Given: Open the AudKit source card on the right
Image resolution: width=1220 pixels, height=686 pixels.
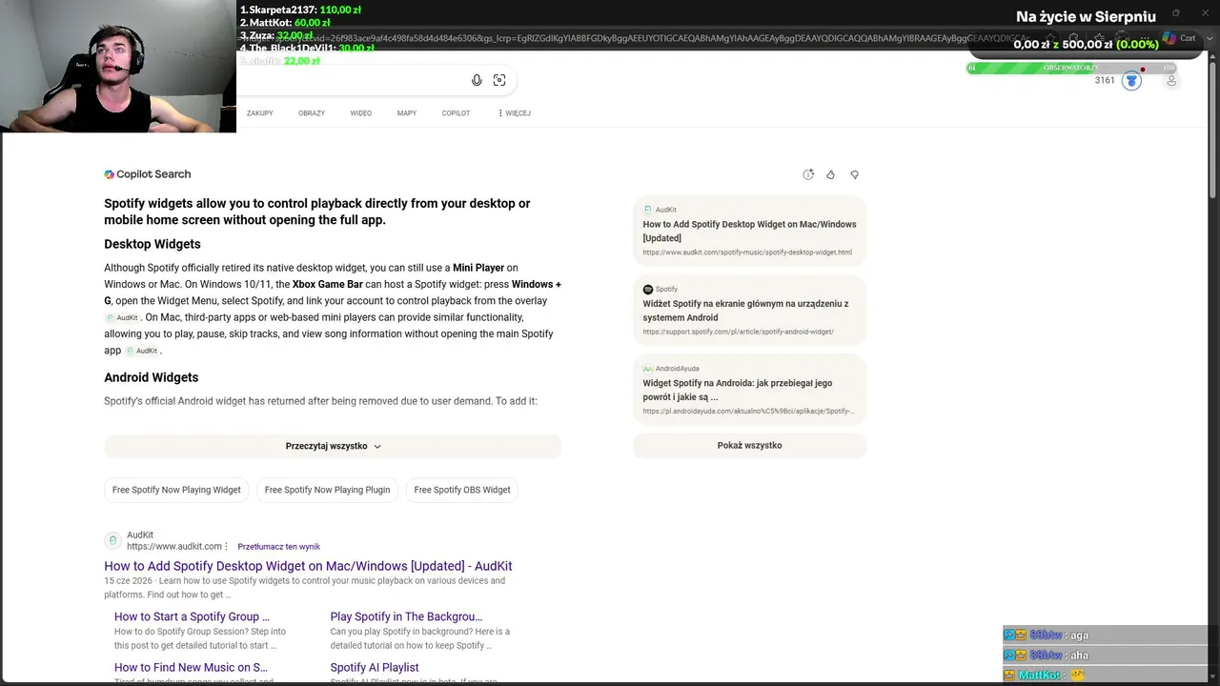Looking at the screenshot, I should point(749,231).
